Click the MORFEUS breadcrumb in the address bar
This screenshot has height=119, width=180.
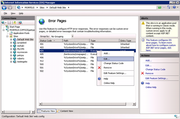point(30,8)
